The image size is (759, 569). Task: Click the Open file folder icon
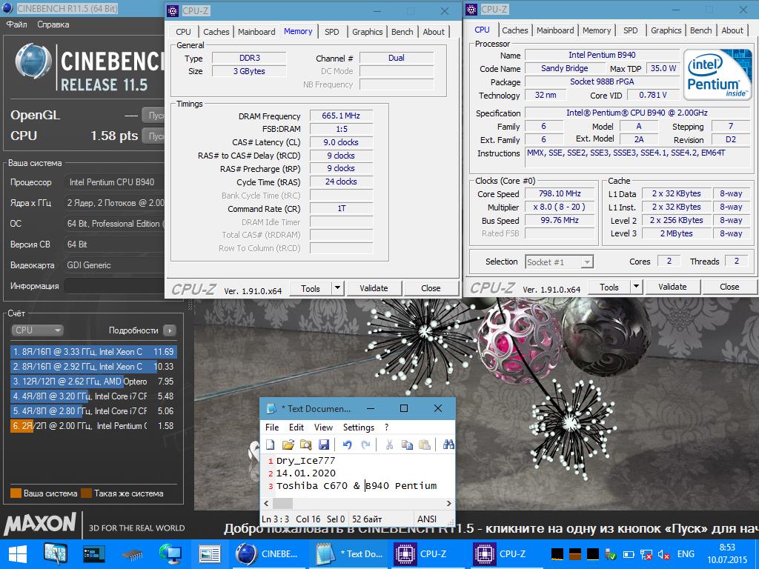(288, 445)
